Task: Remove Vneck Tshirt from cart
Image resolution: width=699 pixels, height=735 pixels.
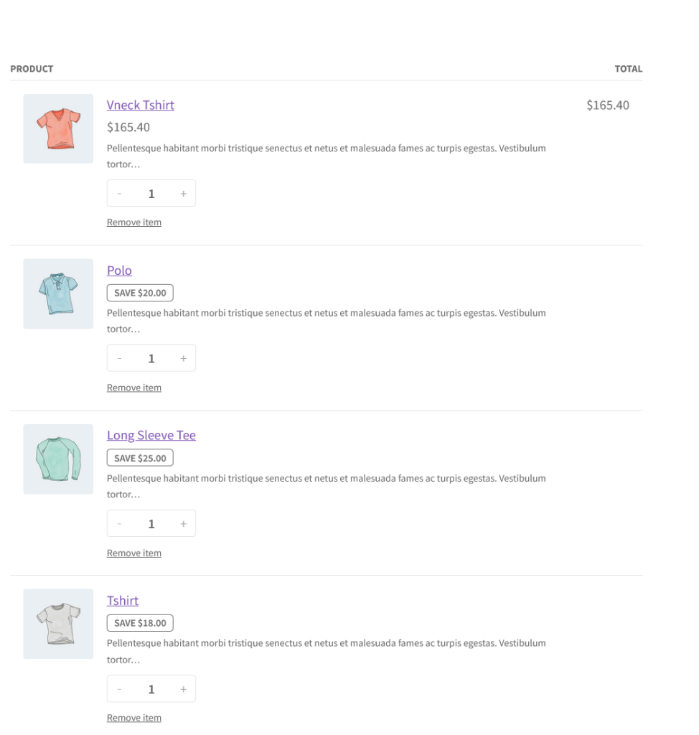Action: pos(134,223)
